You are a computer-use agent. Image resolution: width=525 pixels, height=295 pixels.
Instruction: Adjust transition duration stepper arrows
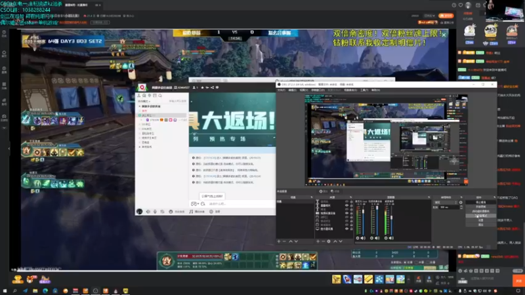461,207
